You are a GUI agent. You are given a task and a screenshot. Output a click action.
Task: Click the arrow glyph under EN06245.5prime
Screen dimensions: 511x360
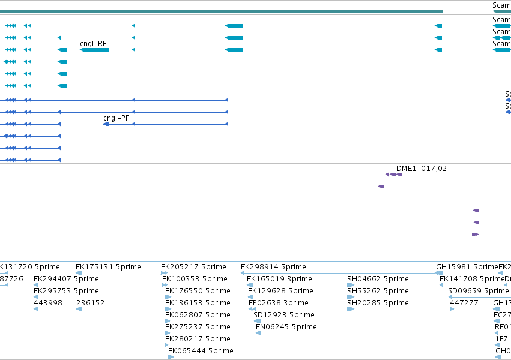(x=258, y=333)
